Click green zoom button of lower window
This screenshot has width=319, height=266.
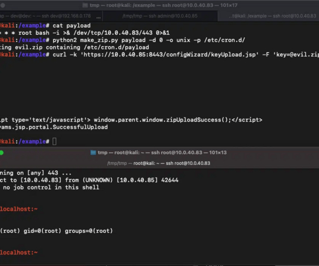[x=1, y=153]
